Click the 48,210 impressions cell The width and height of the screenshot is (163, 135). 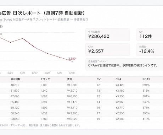pos(15,85)
